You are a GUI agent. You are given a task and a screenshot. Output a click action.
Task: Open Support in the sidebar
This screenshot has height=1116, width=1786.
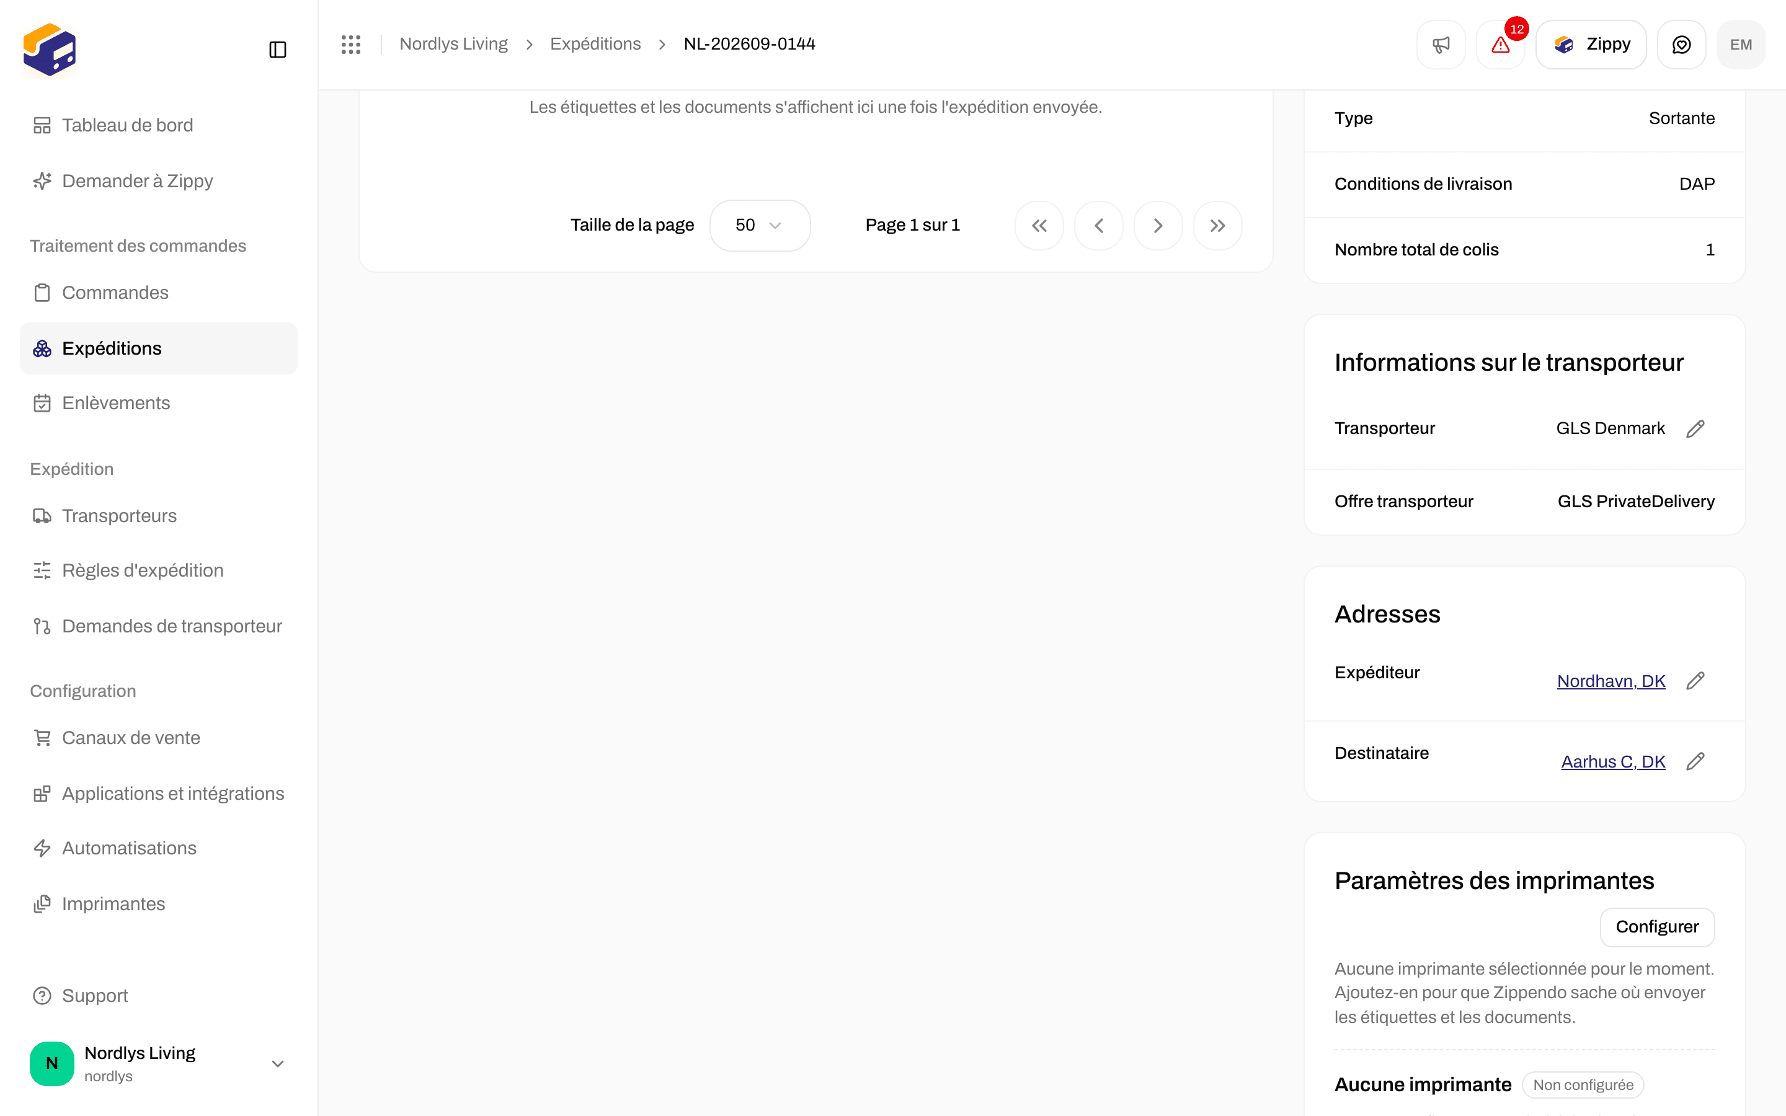tap(159, 996)
